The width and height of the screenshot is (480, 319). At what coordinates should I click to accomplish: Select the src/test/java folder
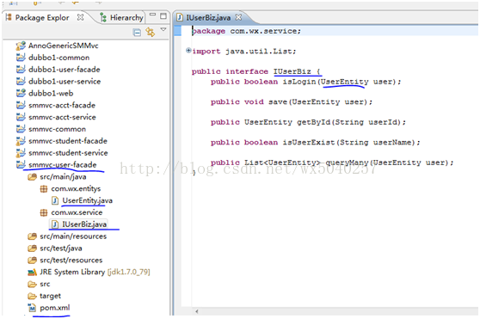click(61, 248)
